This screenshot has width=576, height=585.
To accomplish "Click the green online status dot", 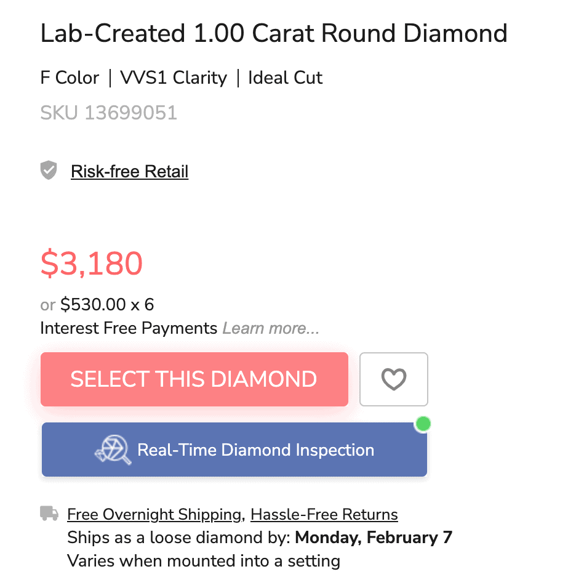I will click(x=423, y=424).
